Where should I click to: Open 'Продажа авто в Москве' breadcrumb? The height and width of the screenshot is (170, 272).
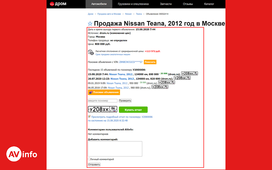coord(109,14)
